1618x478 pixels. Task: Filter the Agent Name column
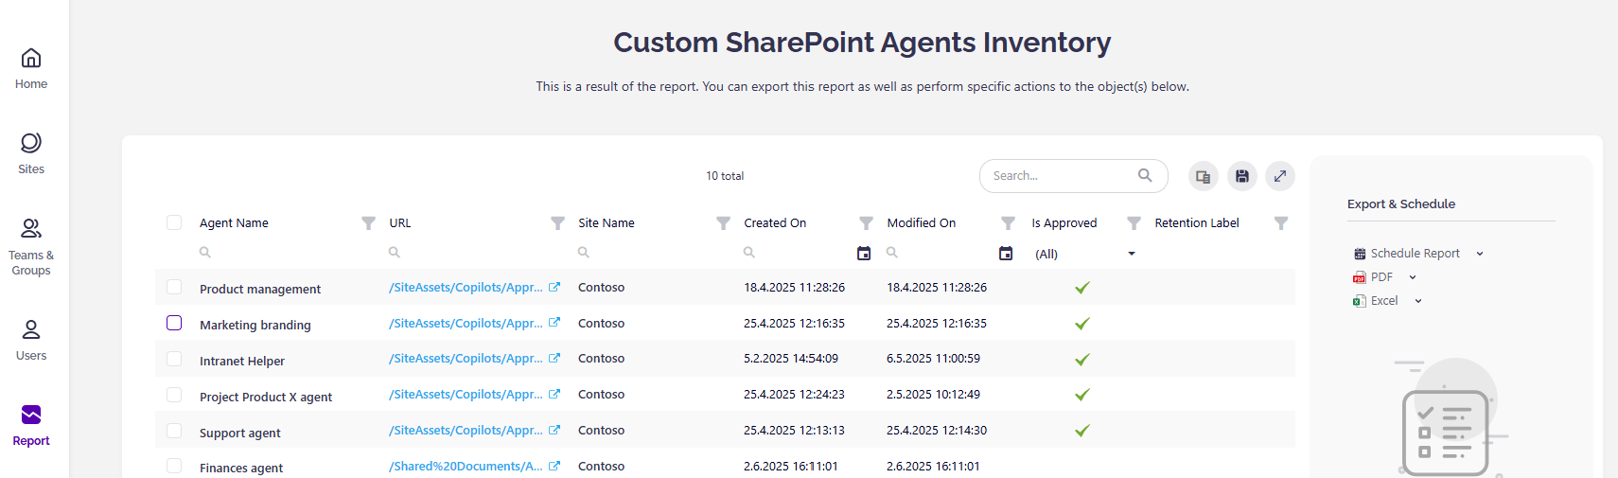pos(368,223)
